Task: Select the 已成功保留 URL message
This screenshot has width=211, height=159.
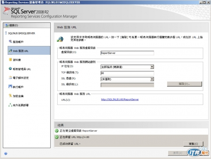Action: click(70, 144)
